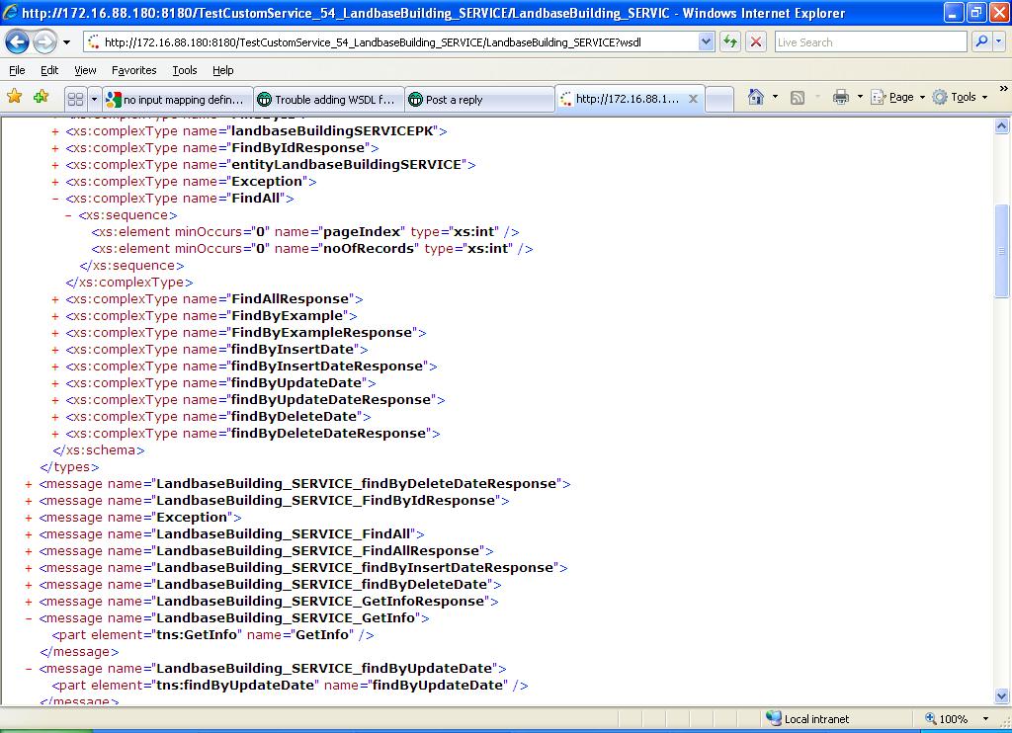Open the Tools gear command menu
The width and height of the screenshot is (1012, 733).
click(960, 98)
